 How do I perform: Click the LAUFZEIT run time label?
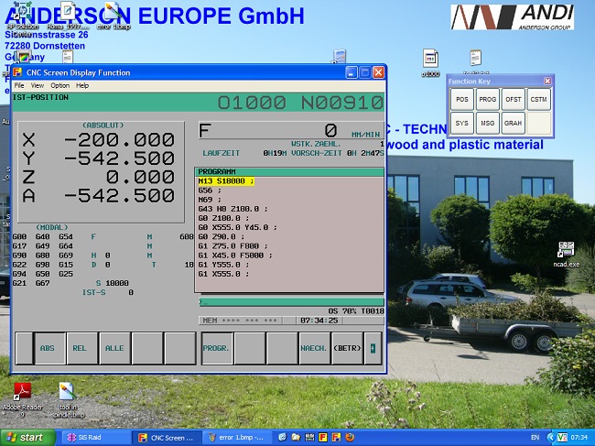click(222, 153)
